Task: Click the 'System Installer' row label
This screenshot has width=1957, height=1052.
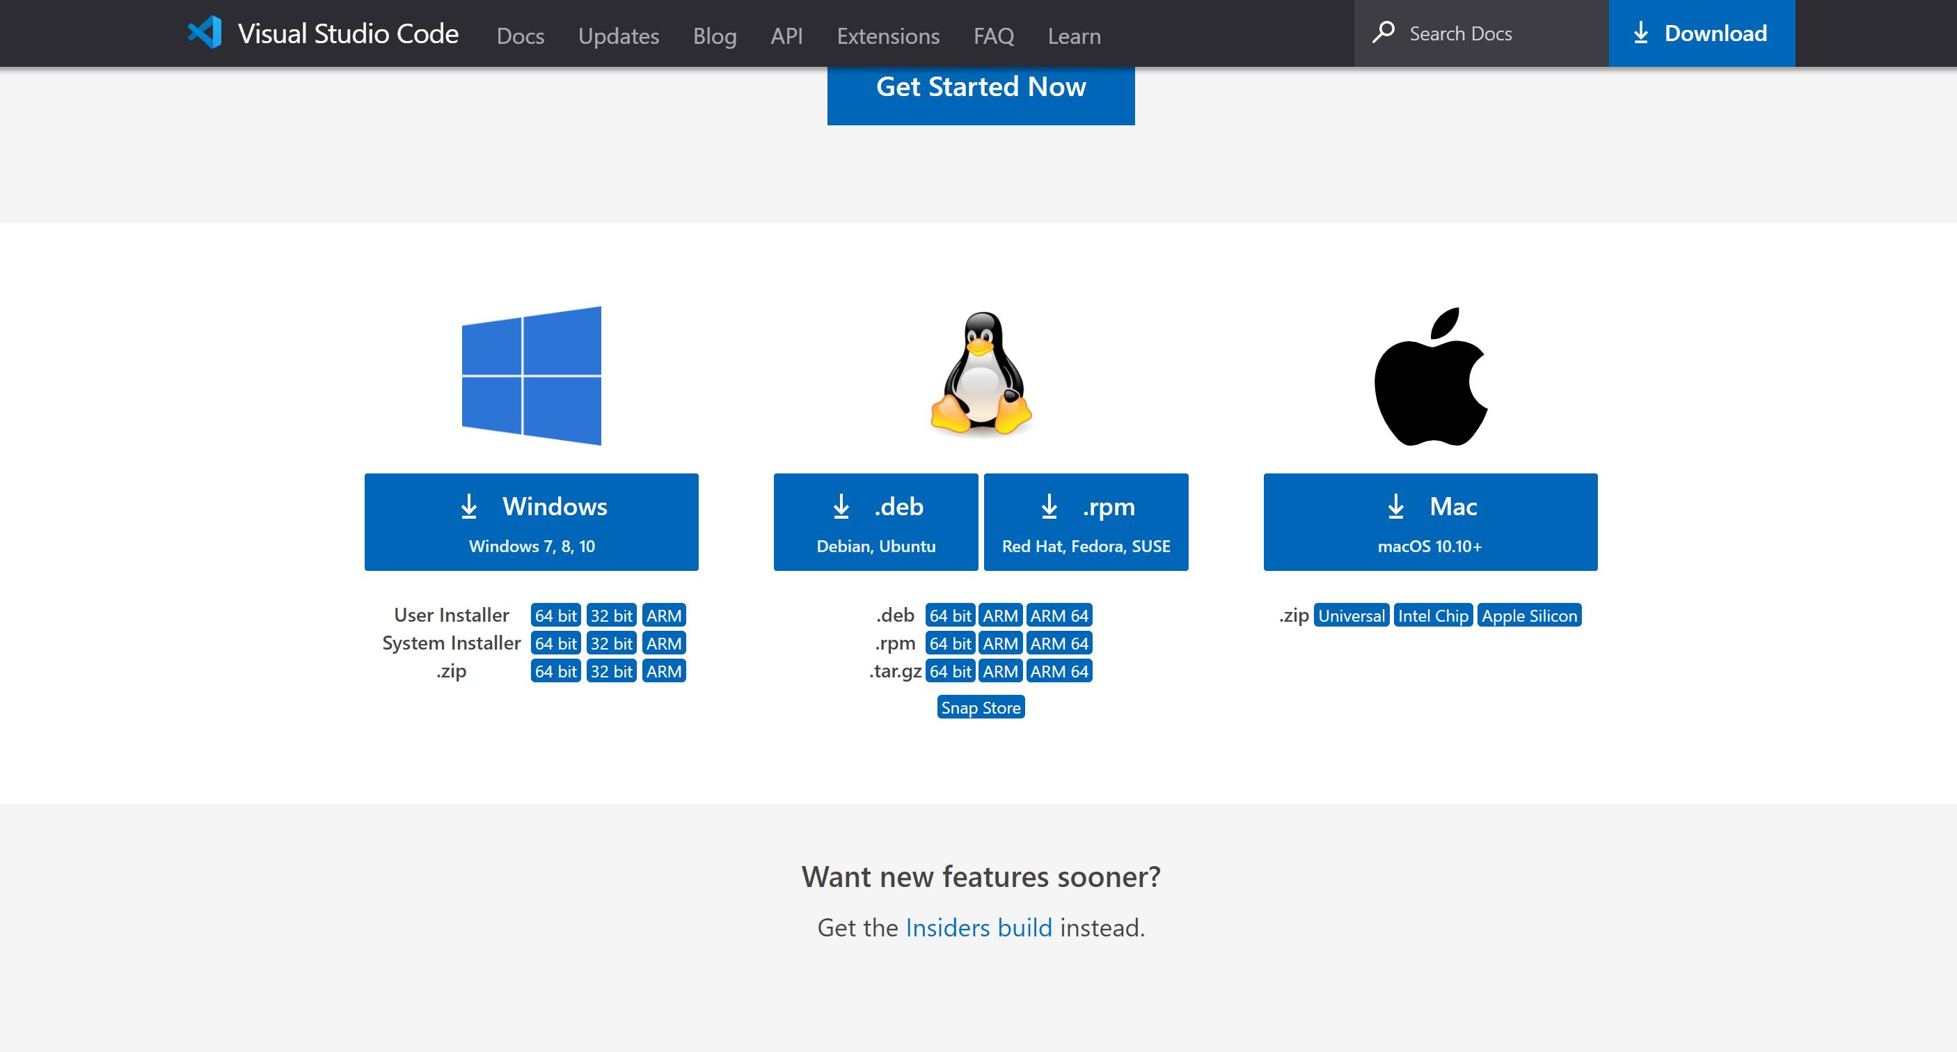Action: click(x=451, y=643)
